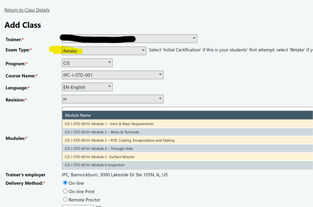Image resolution: width=313 pixels, height=207 pixels.
Task: Select Module 2 – Wires & Terminals row
Action: coord(102,132)
